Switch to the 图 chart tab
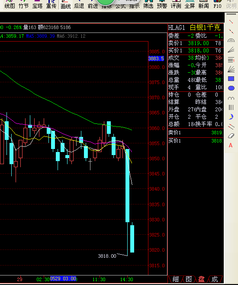Viewport: 238px width, 285px height. click(188, 279)
